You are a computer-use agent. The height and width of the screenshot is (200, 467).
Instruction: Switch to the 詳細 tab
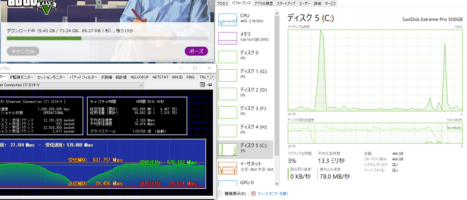click(x=318, y=4)
